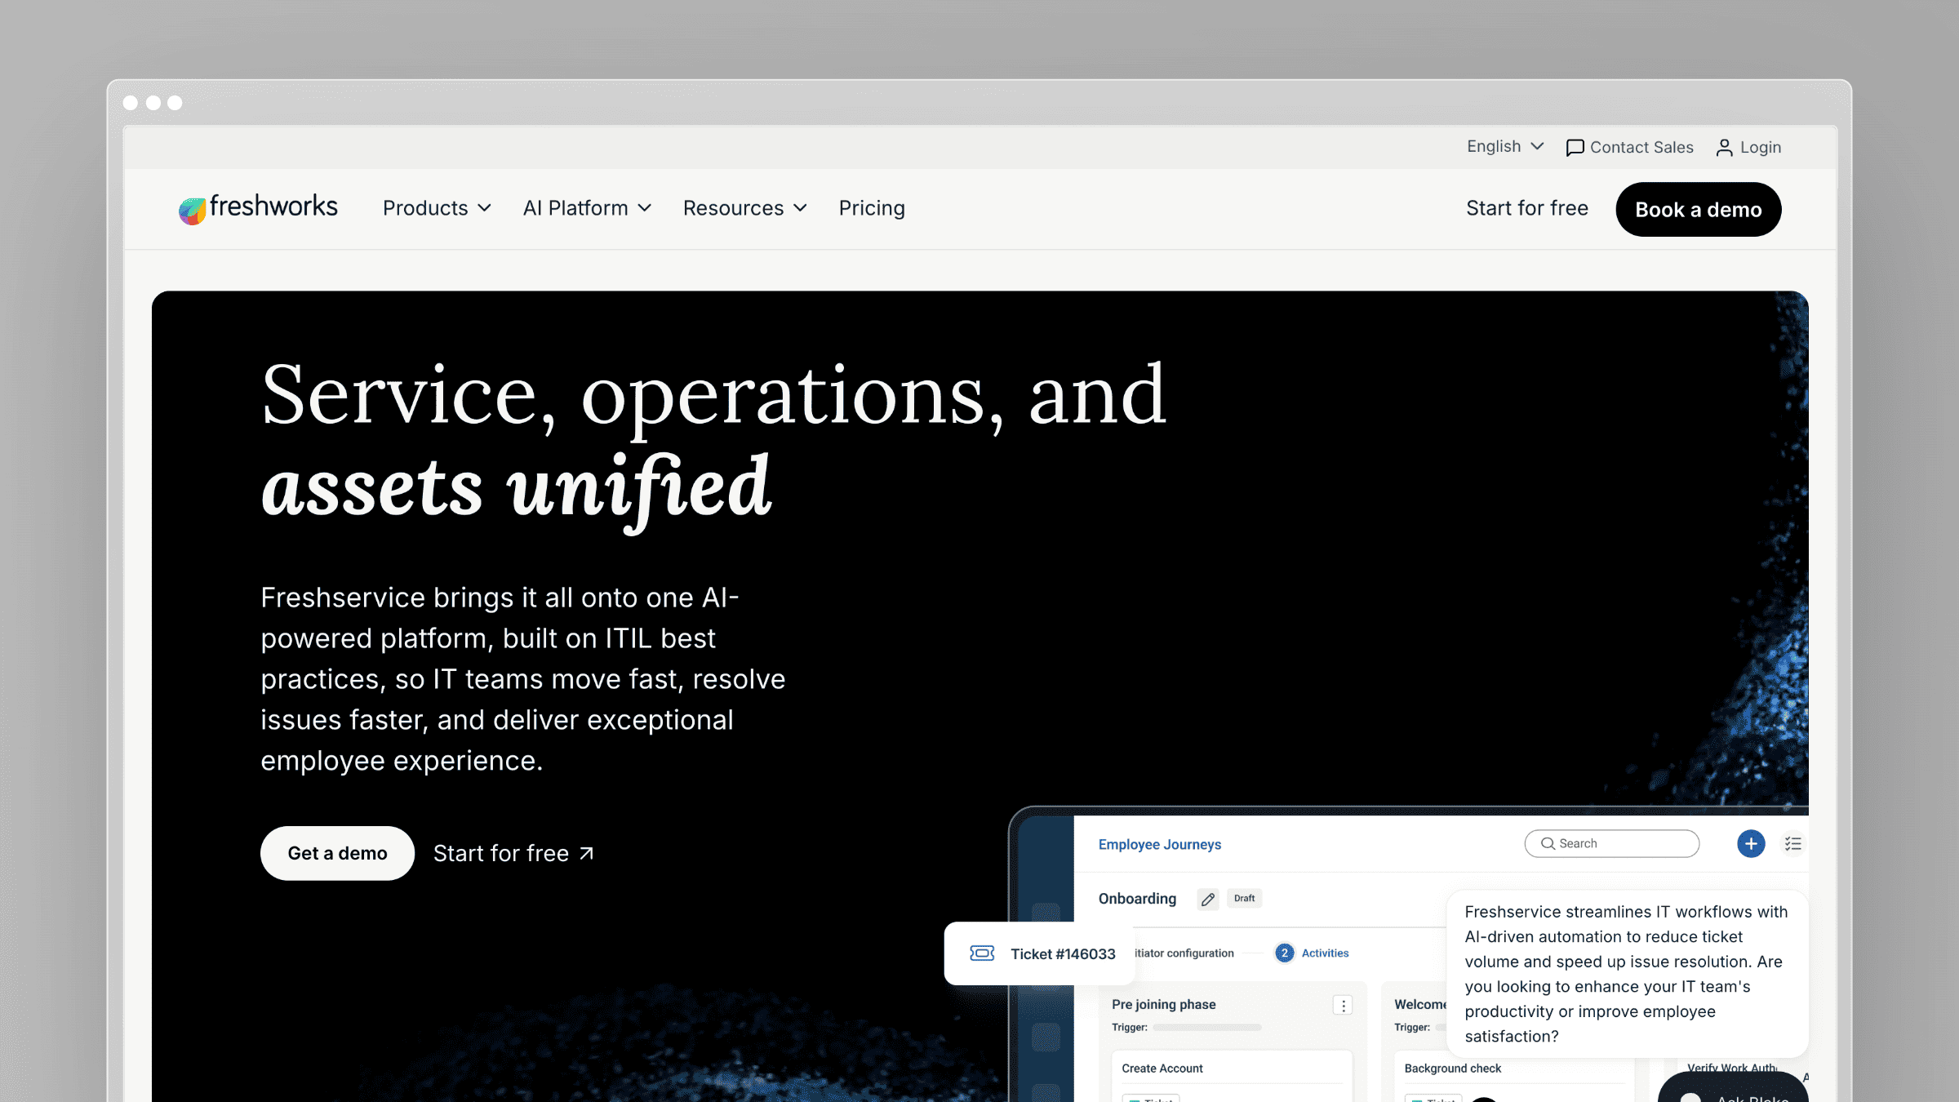Screen dimensions: 1959x1102
Task: Expand the Resources menu
Action: click(745, 208)
